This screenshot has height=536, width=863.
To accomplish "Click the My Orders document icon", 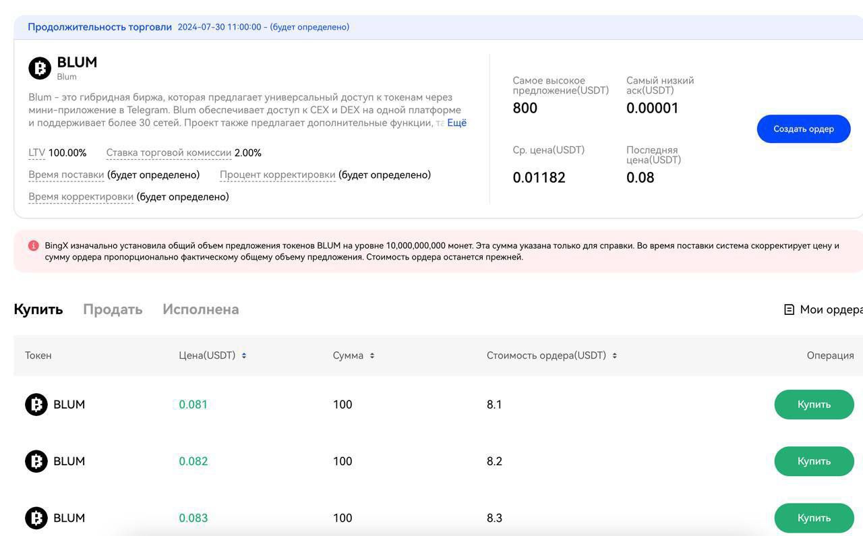I will [789, 309].
